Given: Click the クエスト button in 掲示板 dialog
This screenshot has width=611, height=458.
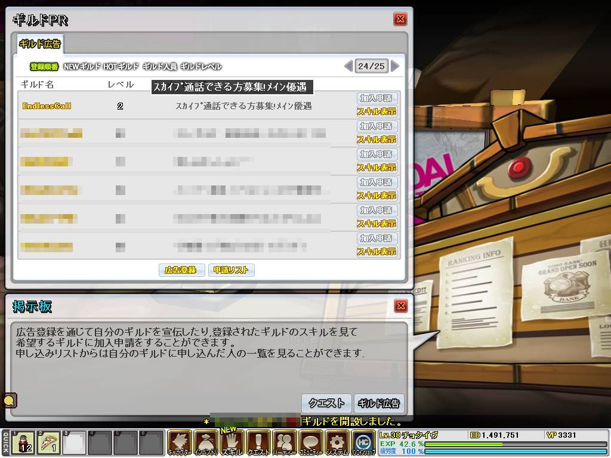Looking at the screenshot, I should (x=326, y=403).
